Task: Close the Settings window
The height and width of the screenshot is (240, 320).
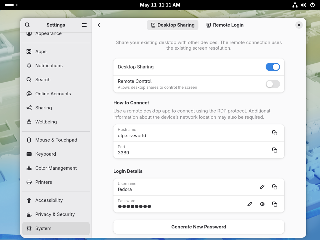Action: click(x=299, y=25)
